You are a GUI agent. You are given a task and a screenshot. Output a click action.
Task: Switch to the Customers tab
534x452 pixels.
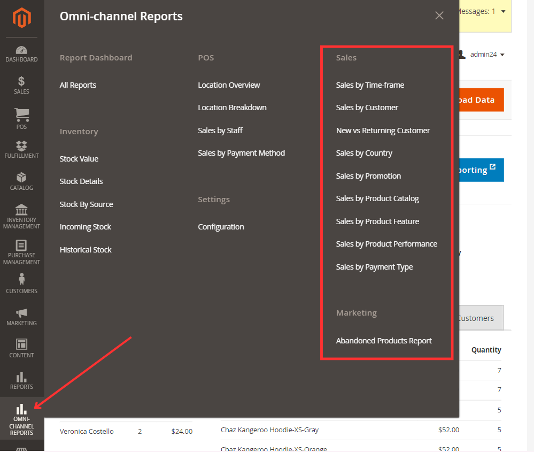tap(481, 318)
